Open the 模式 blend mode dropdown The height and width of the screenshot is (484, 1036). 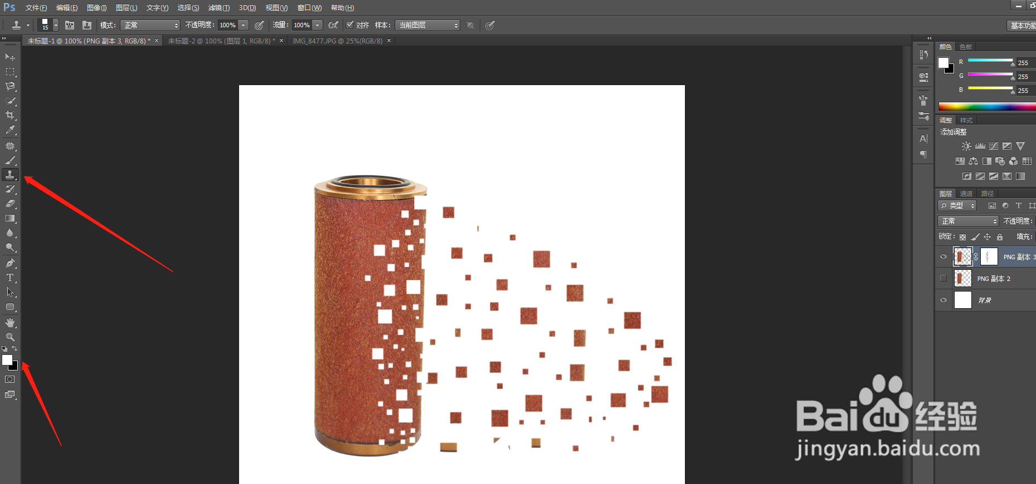point(150,25)
